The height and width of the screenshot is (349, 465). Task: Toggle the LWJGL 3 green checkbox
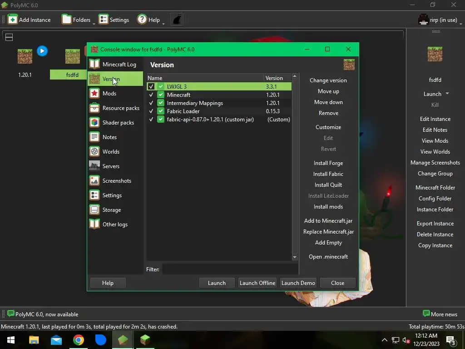[x=161, y=86]
